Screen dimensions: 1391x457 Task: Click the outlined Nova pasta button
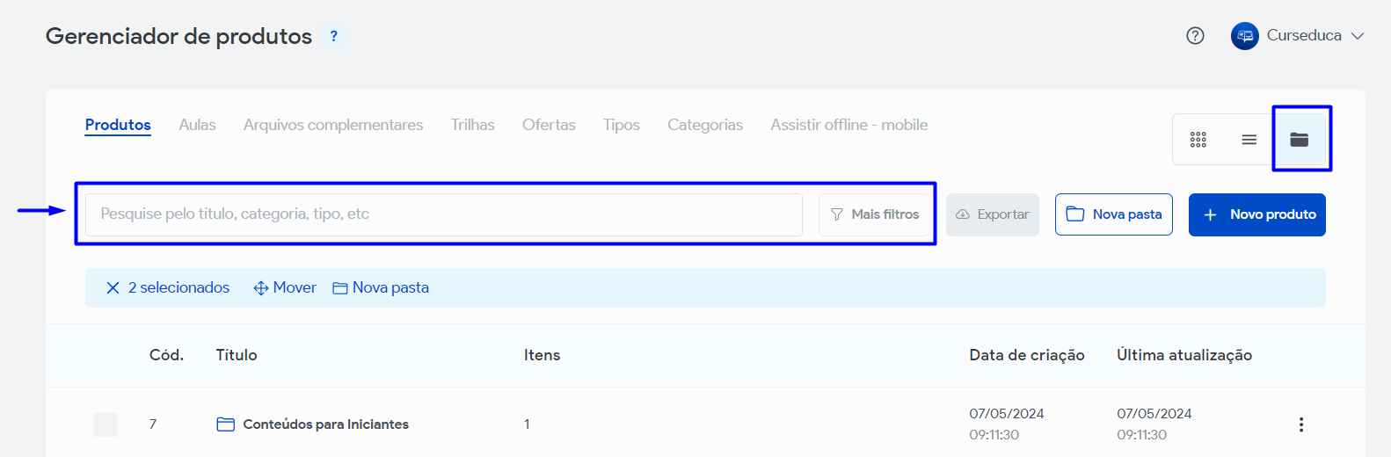pos(1113,214)
